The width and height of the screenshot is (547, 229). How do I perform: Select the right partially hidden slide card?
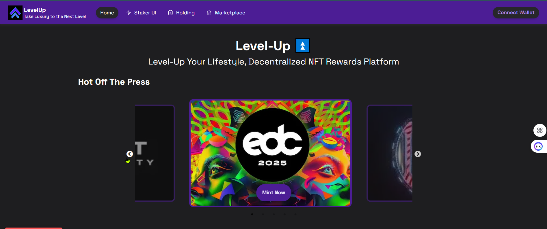coord(390,153)
